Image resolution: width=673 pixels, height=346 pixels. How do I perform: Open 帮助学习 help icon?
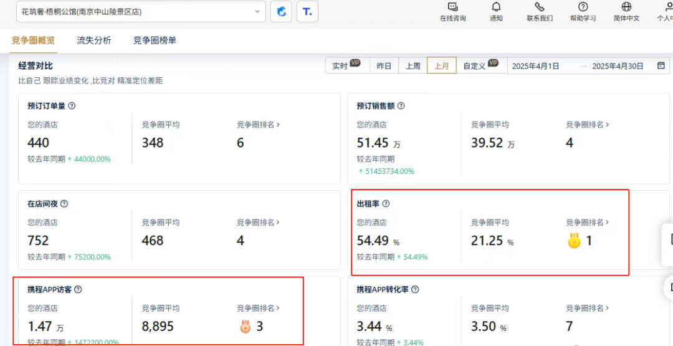(x=583, y=7)
